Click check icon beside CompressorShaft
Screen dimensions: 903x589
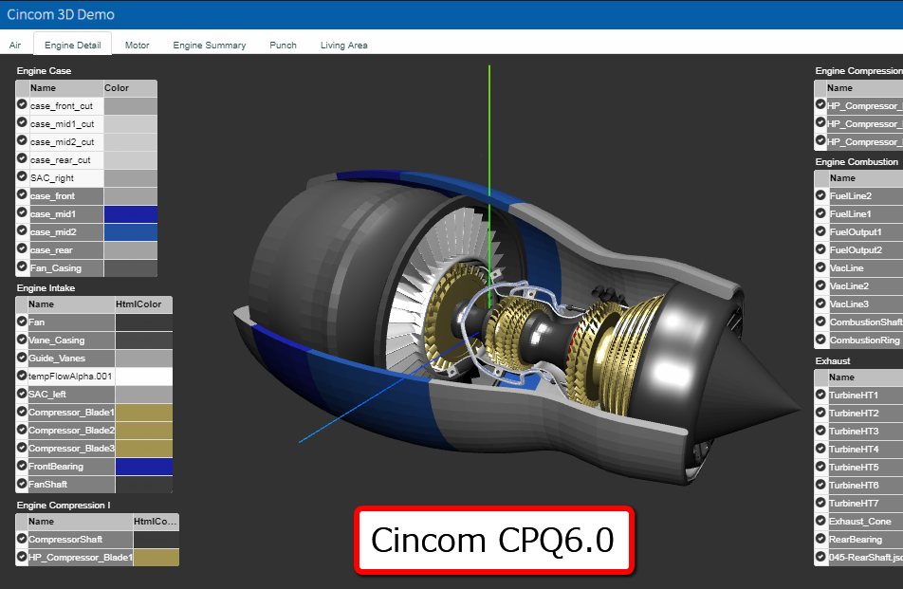click(22, 539)
